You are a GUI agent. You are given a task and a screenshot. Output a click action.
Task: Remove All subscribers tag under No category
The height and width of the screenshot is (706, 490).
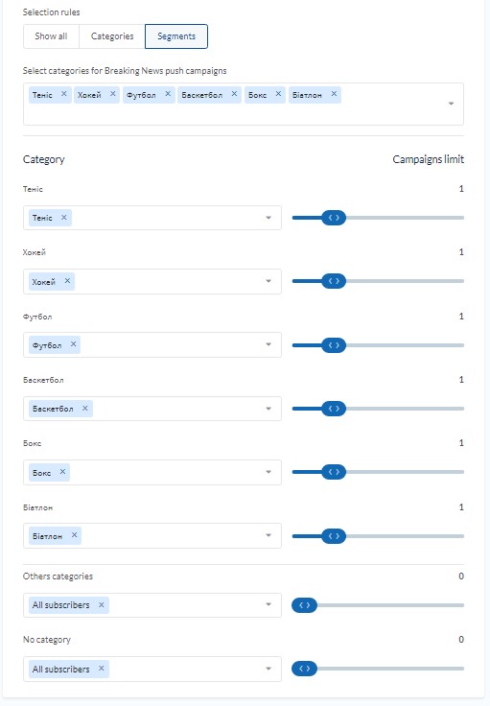coord(102,669)
